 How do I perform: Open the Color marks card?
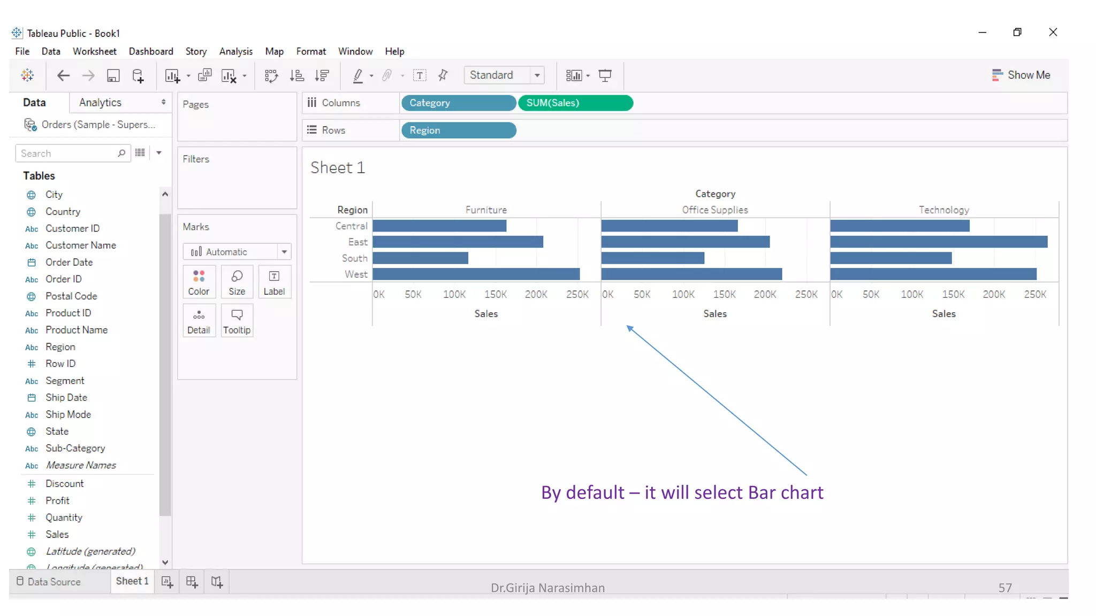199,282
